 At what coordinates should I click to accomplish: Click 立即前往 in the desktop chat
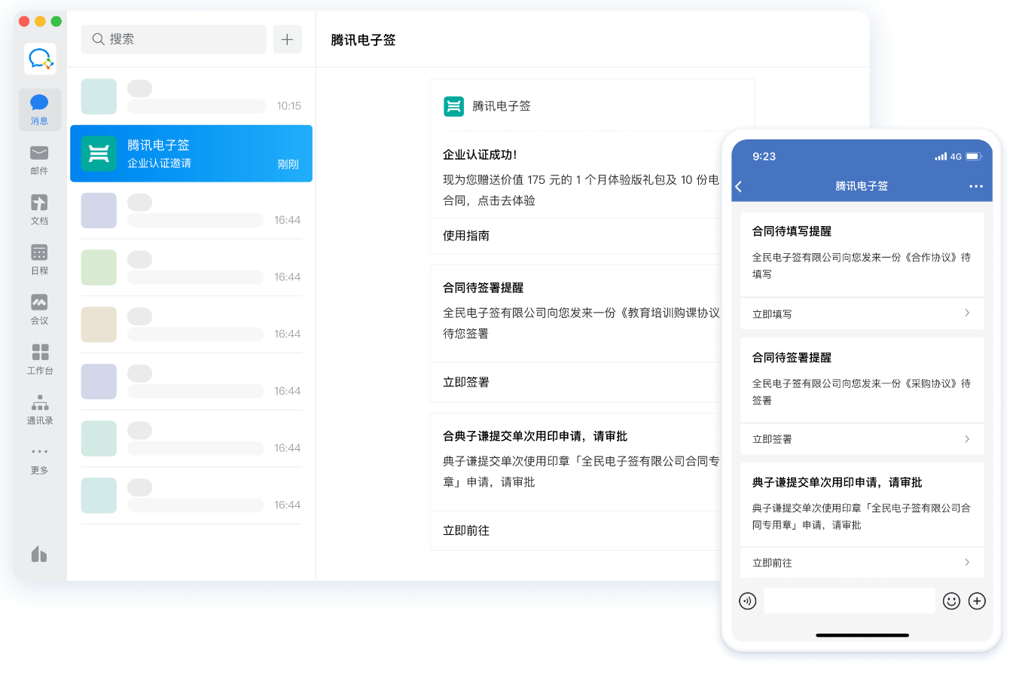[466, 530]
